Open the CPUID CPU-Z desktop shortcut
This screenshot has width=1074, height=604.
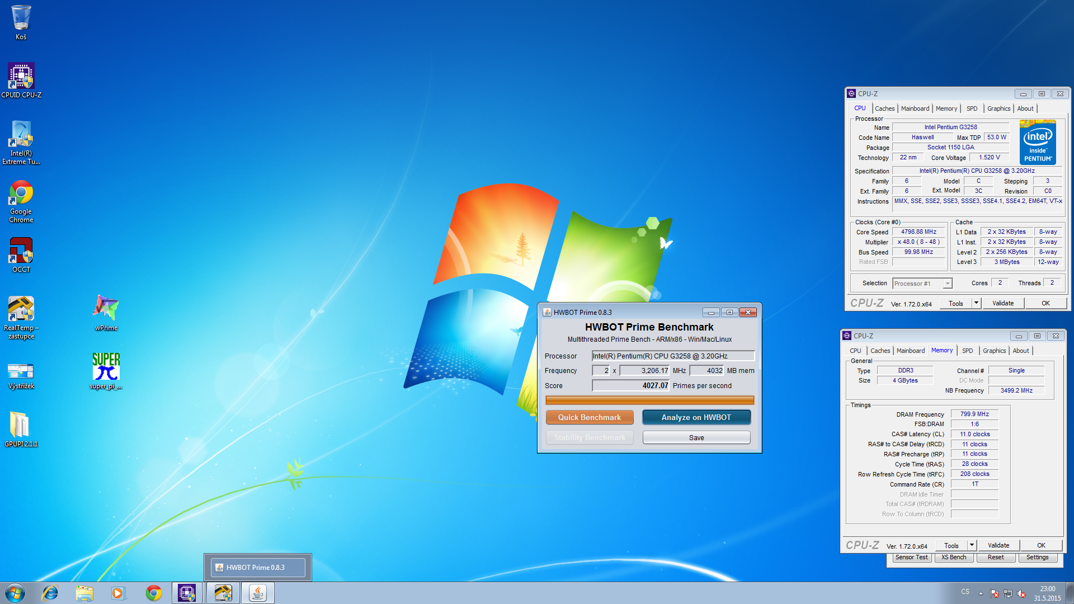coord(21,81)
